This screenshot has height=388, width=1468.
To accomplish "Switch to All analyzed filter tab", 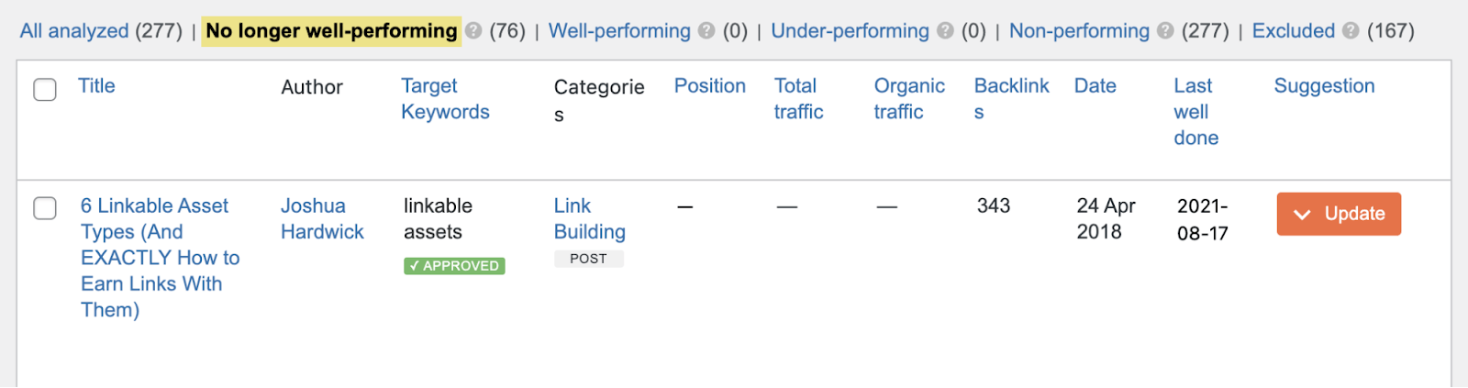I will click(74, 31).
